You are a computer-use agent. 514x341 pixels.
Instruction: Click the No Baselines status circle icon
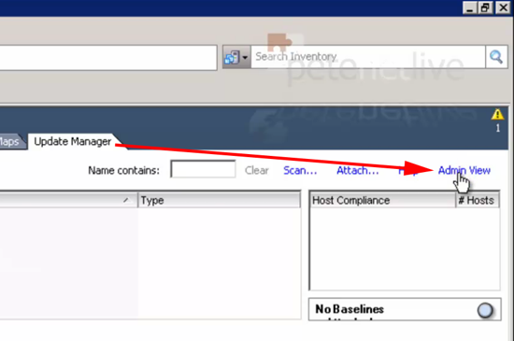pyautogui.click(x=485, y=310)
